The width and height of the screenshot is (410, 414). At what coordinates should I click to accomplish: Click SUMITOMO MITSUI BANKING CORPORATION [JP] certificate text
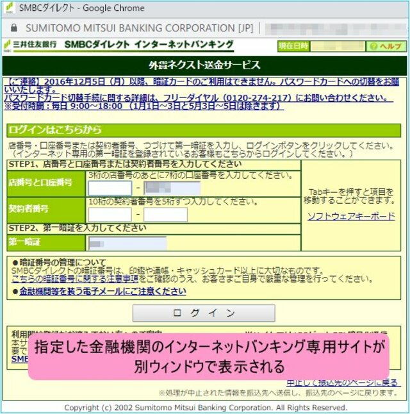pos(140,28)
